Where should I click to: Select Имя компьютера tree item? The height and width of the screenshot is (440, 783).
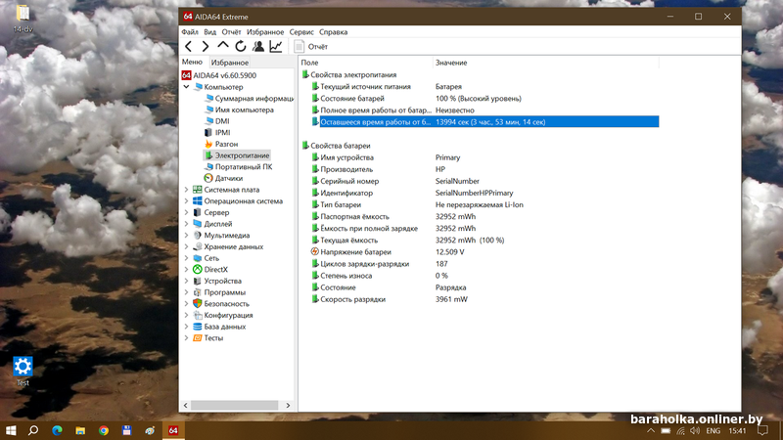click(x=244, y=110)
